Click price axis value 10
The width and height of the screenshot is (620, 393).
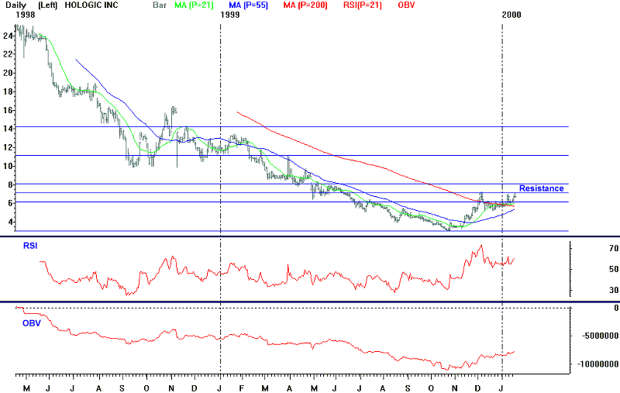click(8, 166)
